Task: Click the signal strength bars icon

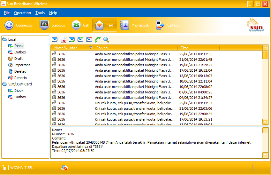Action: [5, 168]
